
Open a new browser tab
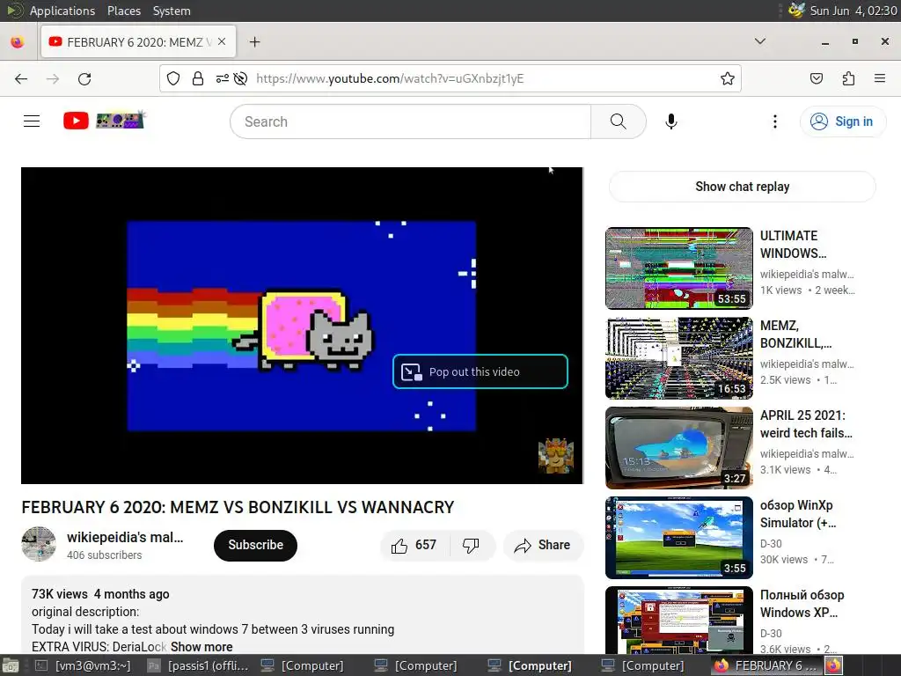coord(254,42)
